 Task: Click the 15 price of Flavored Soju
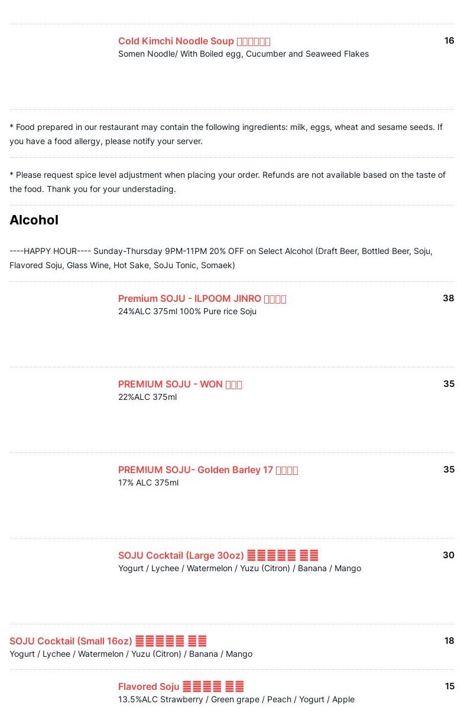click(x=449, y=686)
